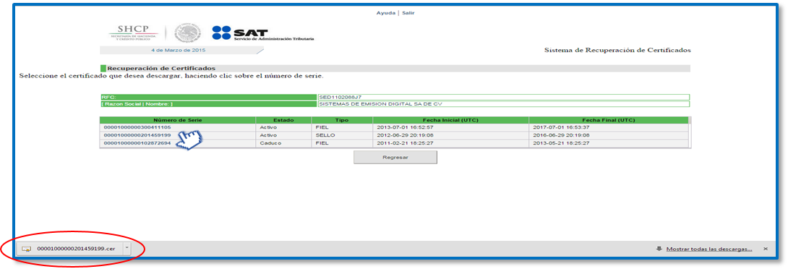Close the downloads bar with the X
Viewport: 788px width, 269px height.
click(x=766, y=249)
